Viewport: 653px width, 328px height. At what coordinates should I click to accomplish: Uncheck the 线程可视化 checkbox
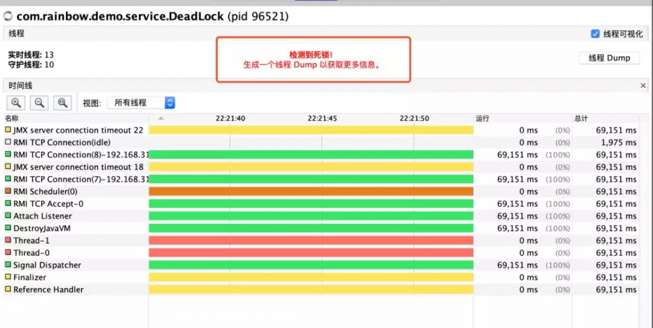tap(595, 34)
